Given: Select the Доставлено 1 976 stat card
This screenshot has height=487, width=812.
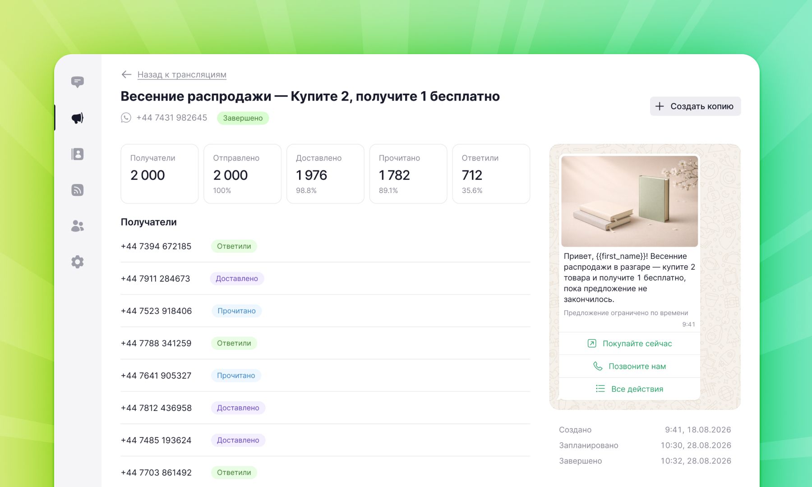Looking at the screenshot, I should 325,174.
